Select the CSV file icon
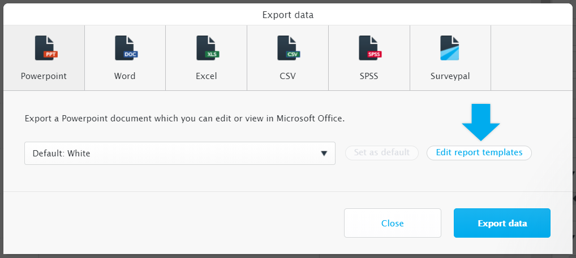Image resolution: width=576 pixels, height=258 pixels. (289, 48)
